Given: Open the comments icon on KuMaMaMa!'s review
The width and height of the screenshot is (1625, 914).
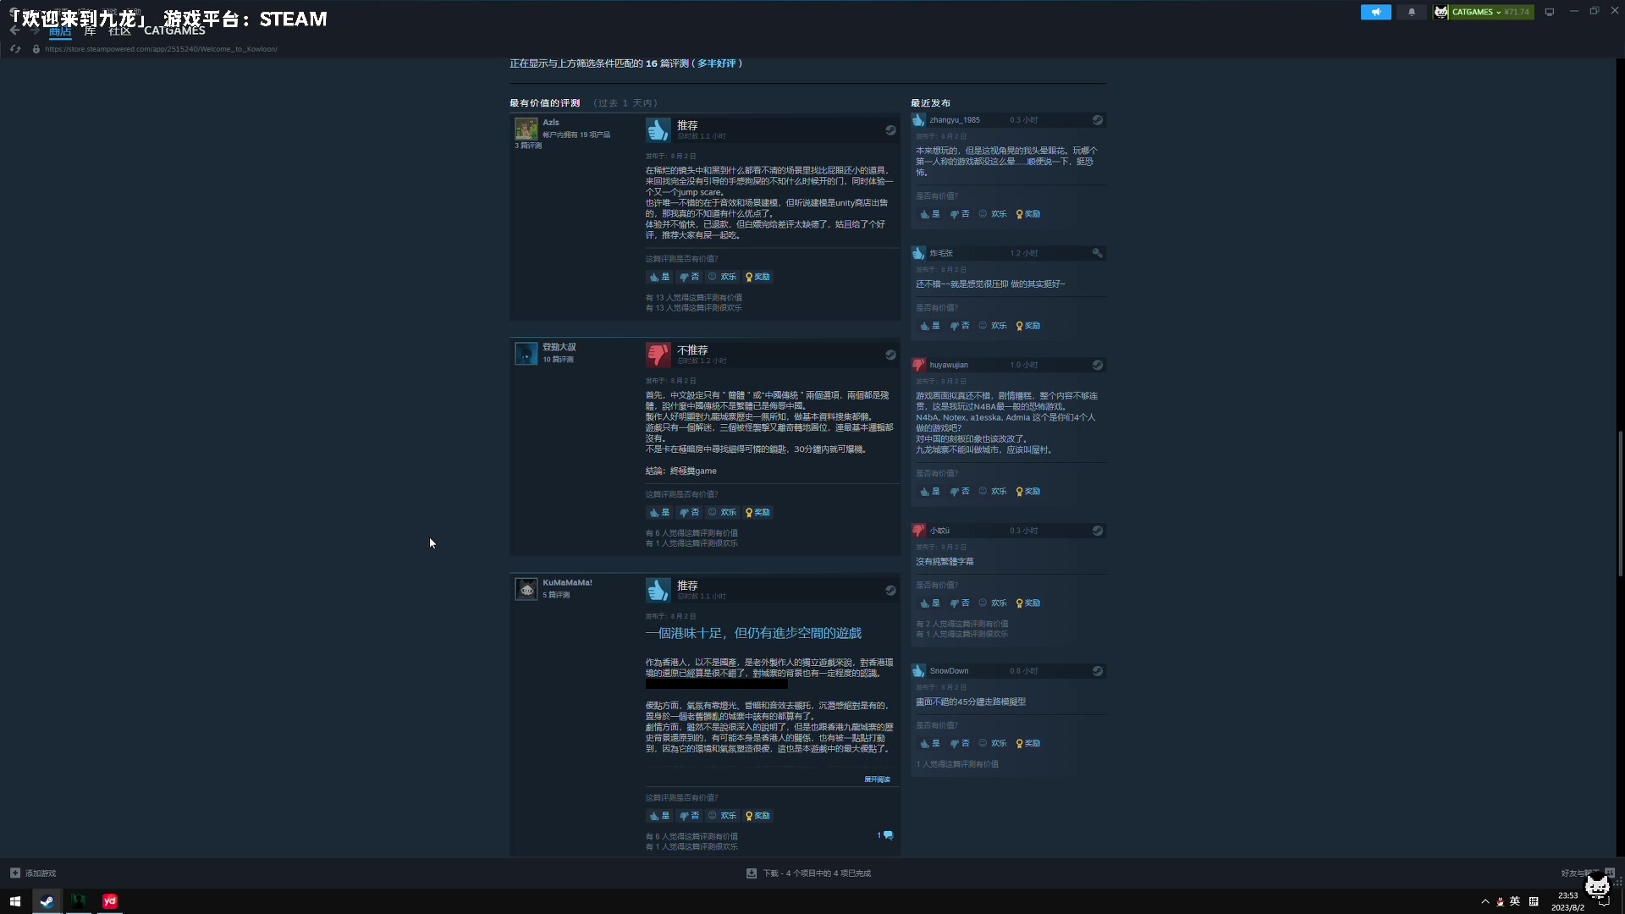Looking at the screenshot, I should pos(888,835).
